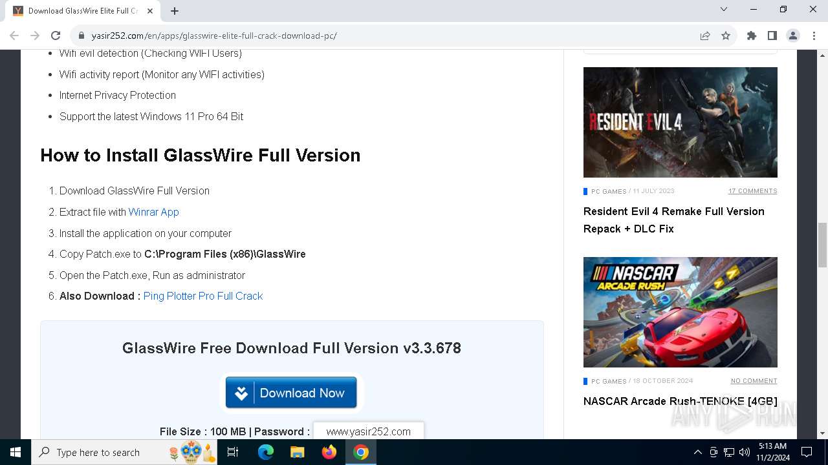Open the share page icon
The height and width of the screenshot is (465, 828).
705,36
